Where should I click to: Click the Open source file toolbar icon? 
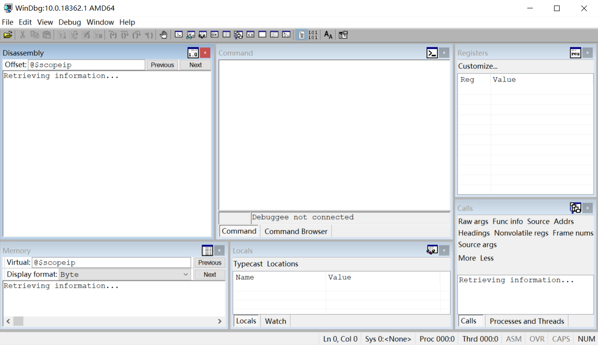tap(8, 35)
